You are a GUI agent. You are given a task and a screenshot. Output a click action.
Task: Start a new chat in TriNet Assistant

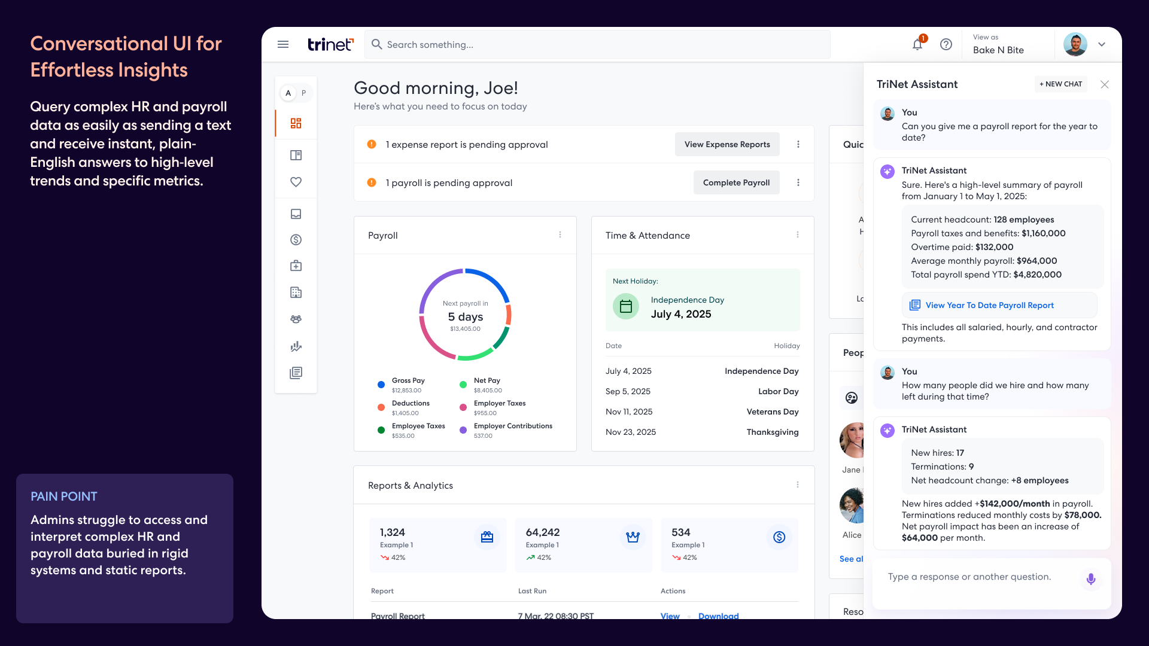point(1061,84)
